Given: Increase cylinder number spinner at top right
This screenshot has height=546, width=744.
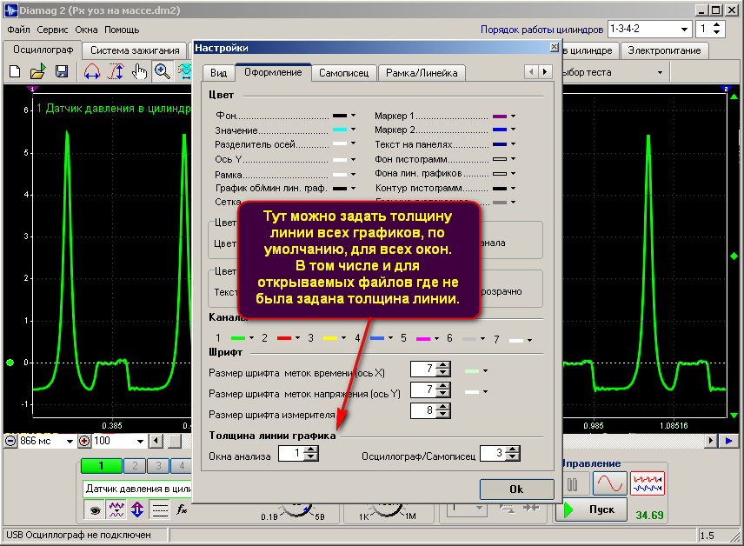Looking at the screenshot, I should [716, 25].
